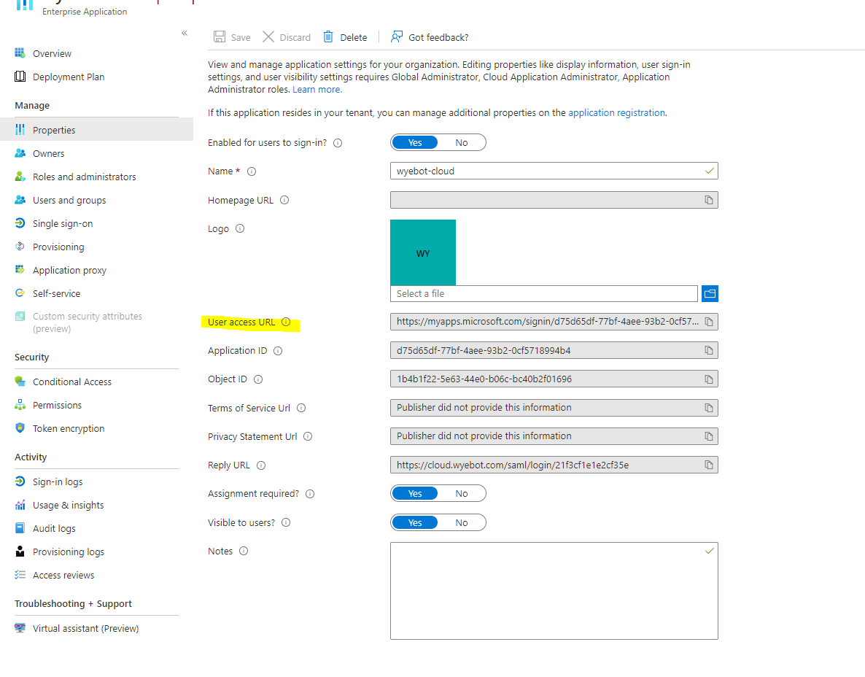
Task: Click the Permissions icon
Action: pos(20,405)
